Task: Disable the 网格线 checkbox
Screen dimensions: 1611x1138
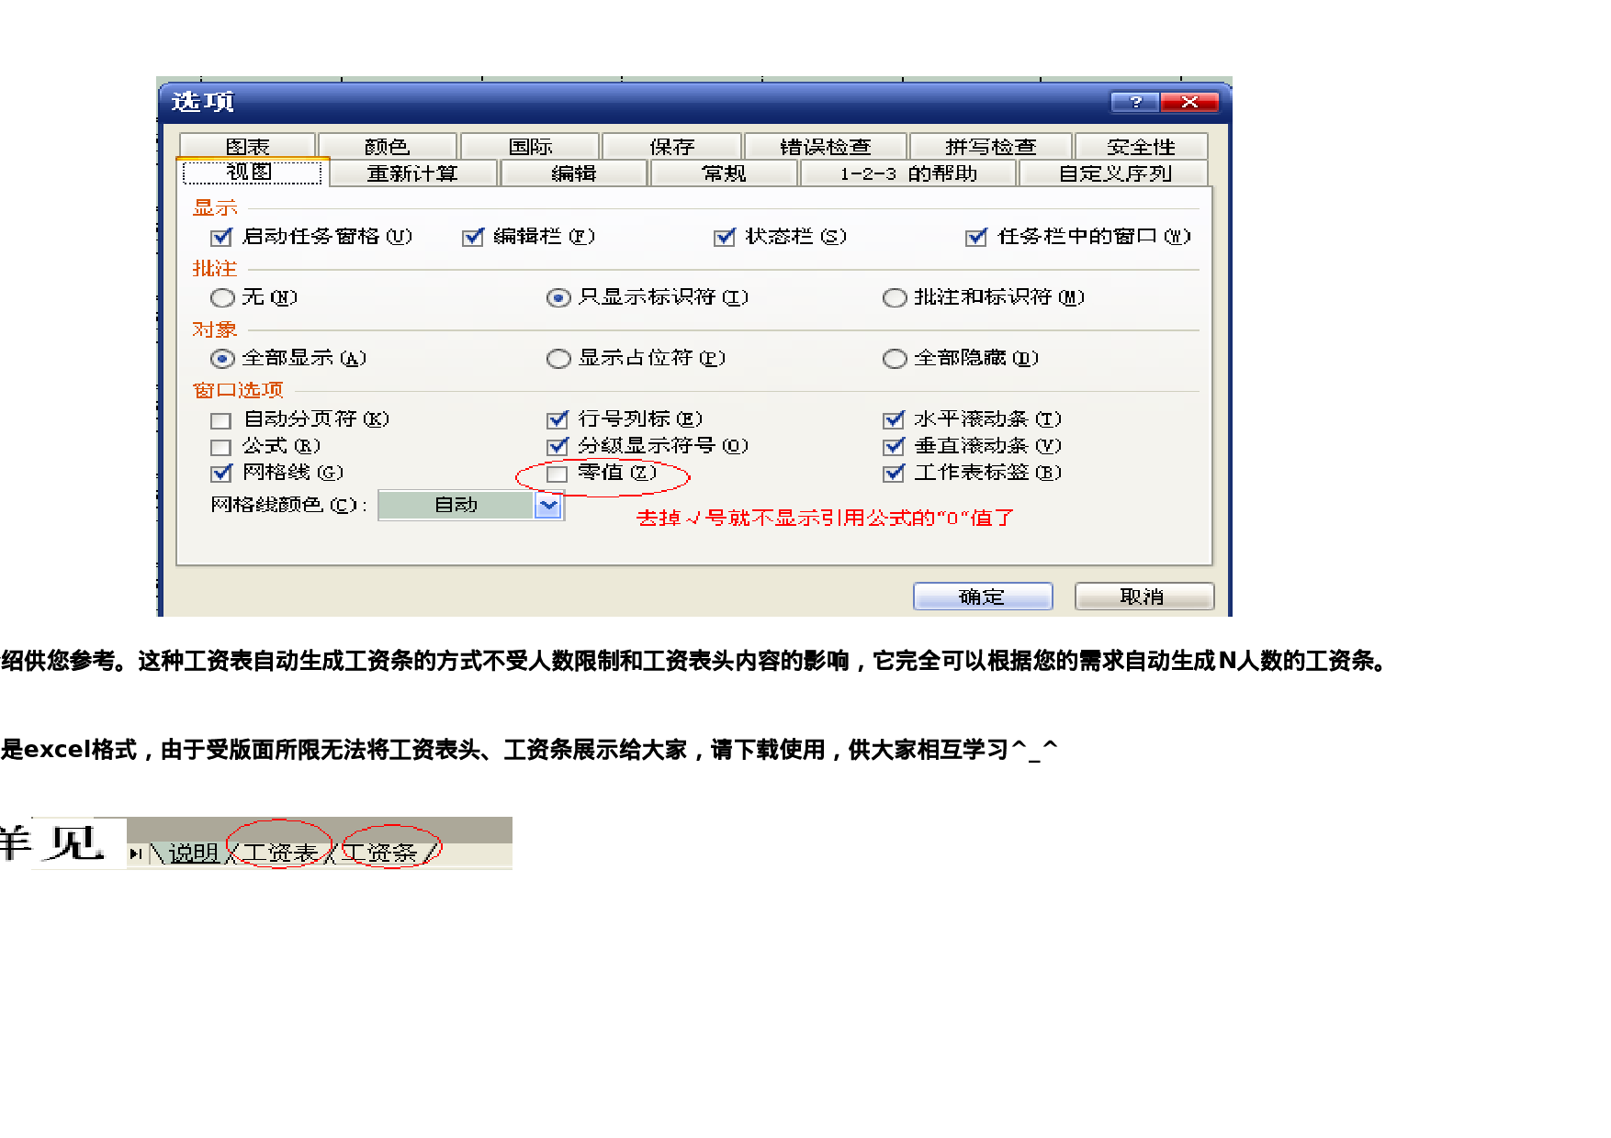Action: pos(220,474)
